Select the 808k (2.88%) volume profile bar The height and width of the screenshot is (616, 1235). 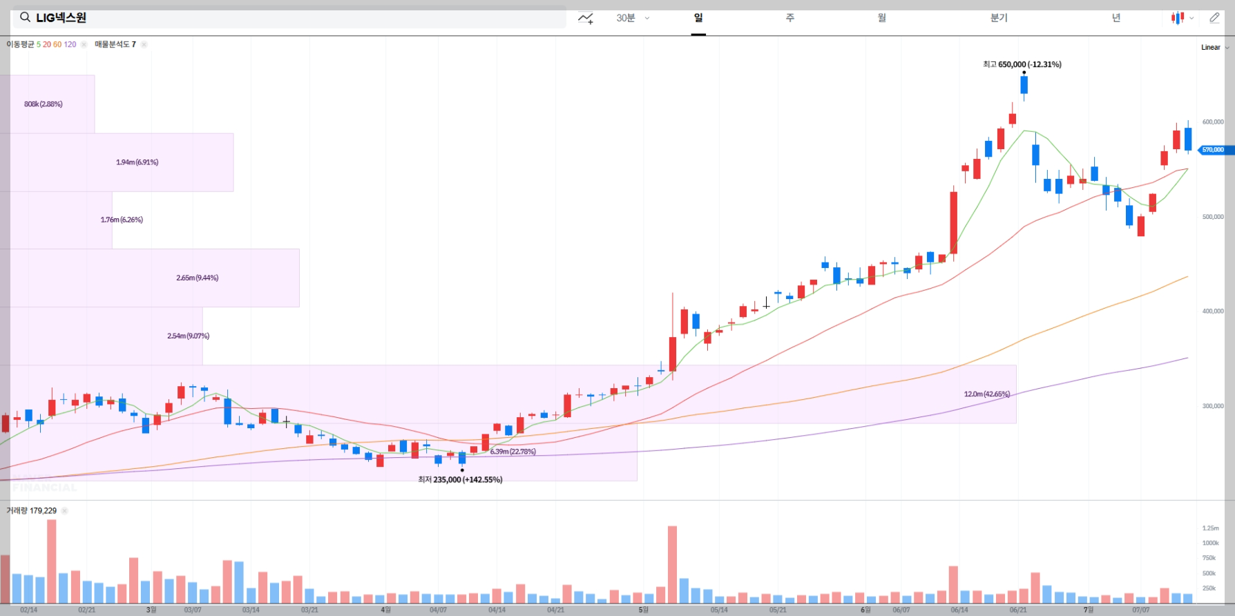47,104
